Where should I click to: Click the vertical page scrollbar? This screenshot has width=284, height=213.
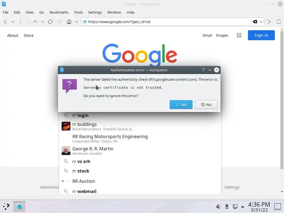(x=282, y=100)
